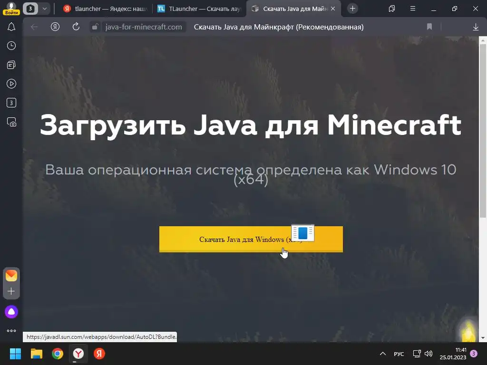Open the bookmarks panel icon in title bar
Screen dimensions: 487x365
[x=392, y=9]
